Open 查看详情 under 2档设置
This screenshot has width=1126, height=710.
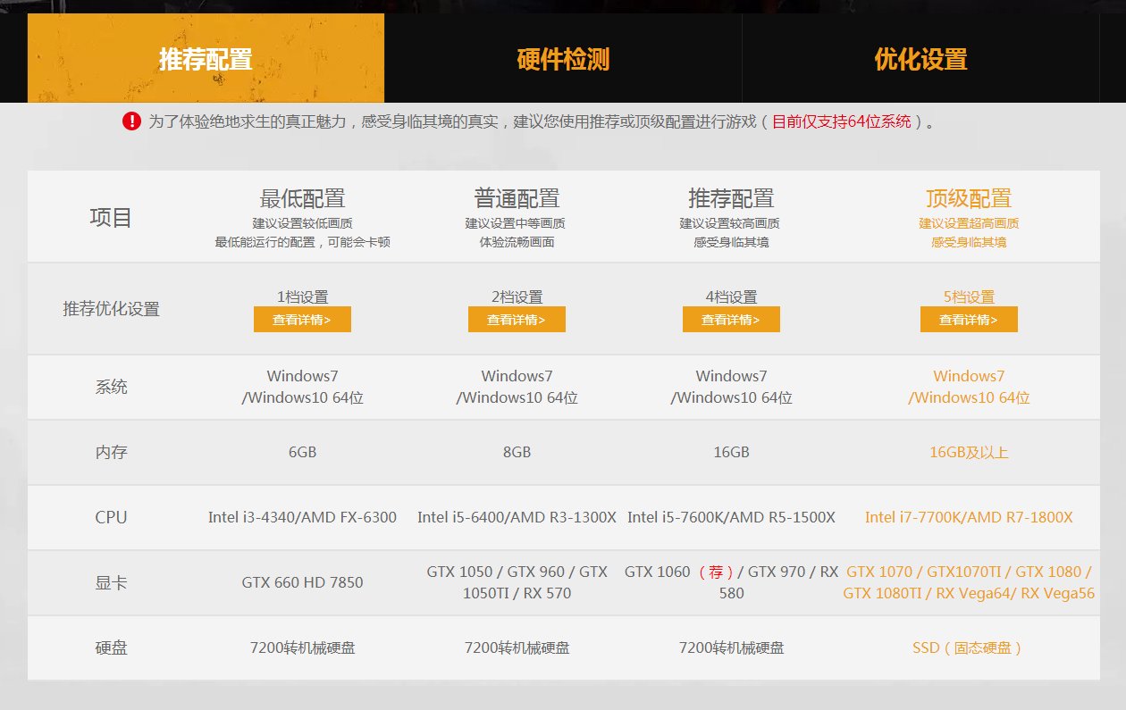coord(517,319)
